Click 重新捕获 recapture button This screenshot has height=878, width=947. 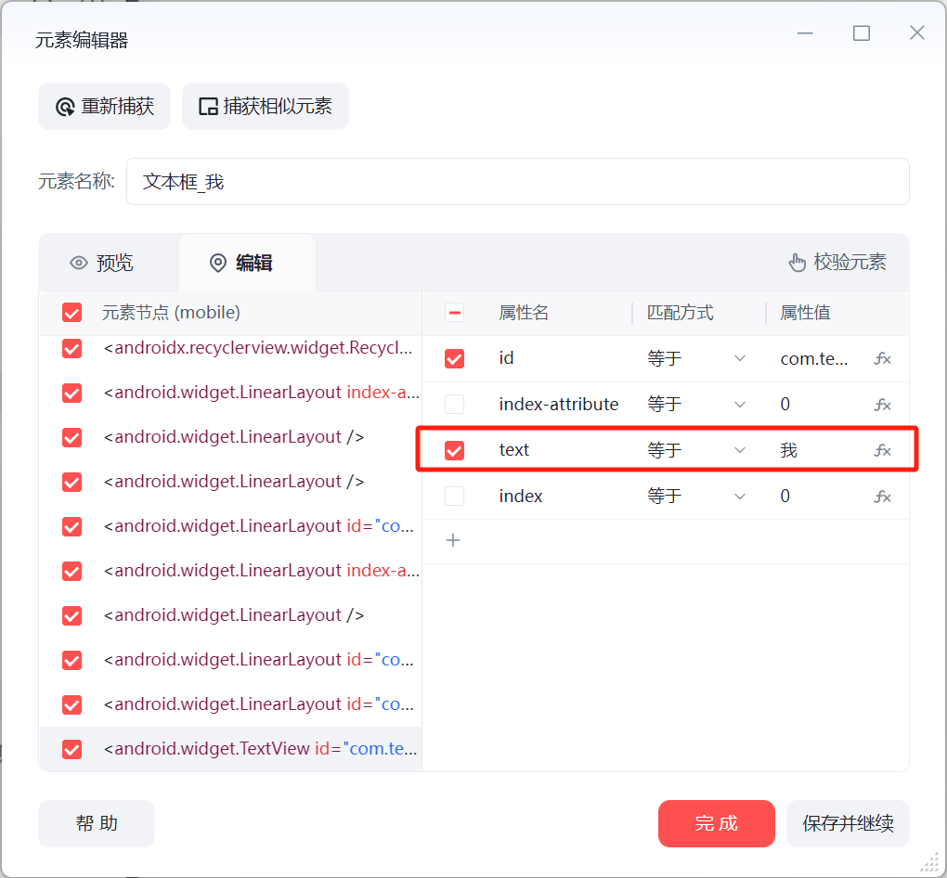tap(105, 107)
